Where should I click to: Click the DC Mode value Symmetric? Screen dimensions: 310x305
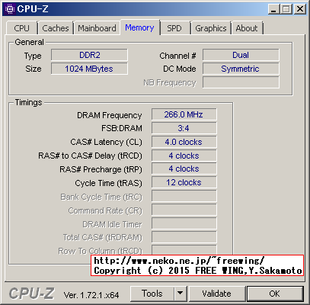[x=241, y=69]
